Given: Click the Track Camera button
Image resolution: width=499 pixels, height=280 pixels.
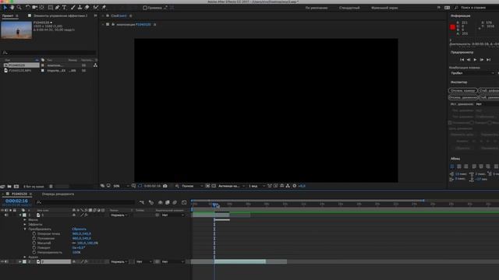Looking at the screenshot, I should click(x=463, y=91).
